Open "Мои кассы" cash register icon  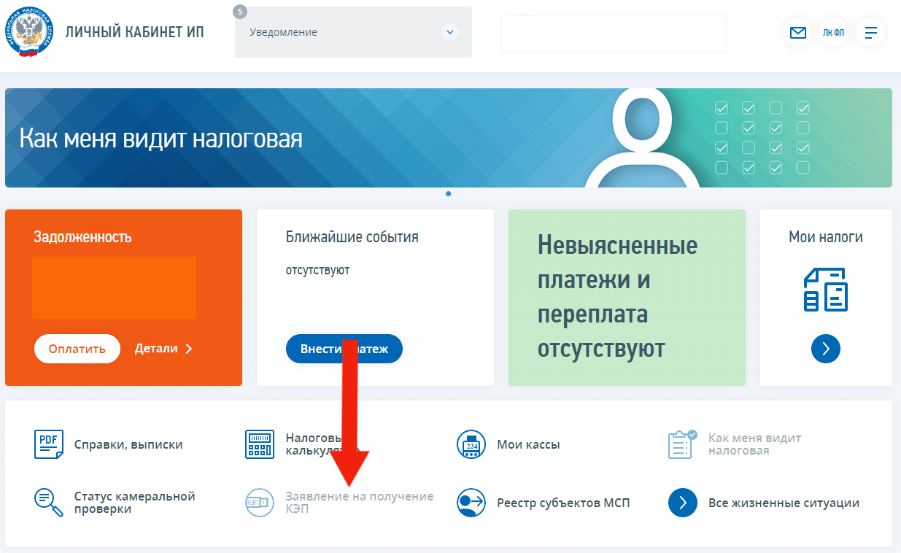click(x=471, y=444)
